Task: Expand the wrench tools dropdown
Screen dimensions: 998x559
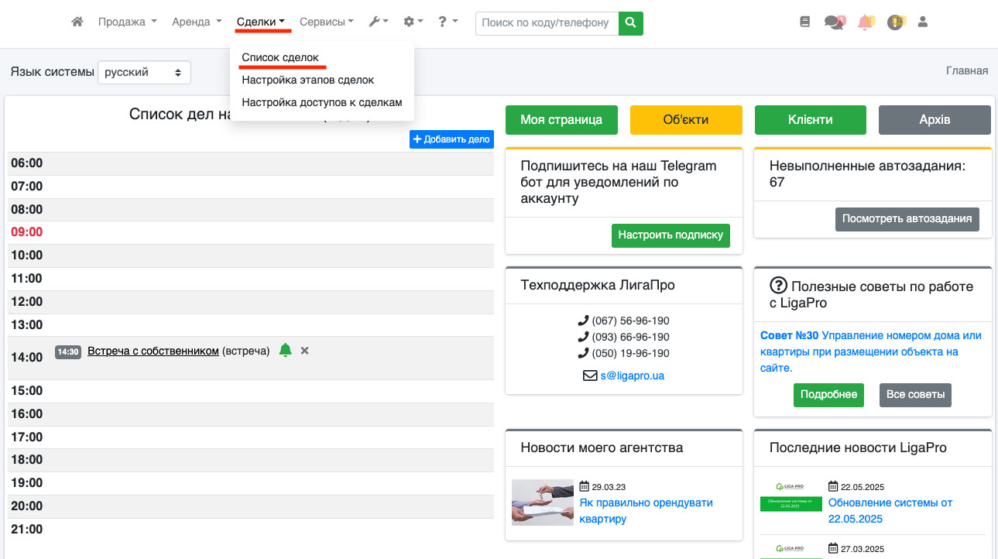Action: click(x=378, y=22)
